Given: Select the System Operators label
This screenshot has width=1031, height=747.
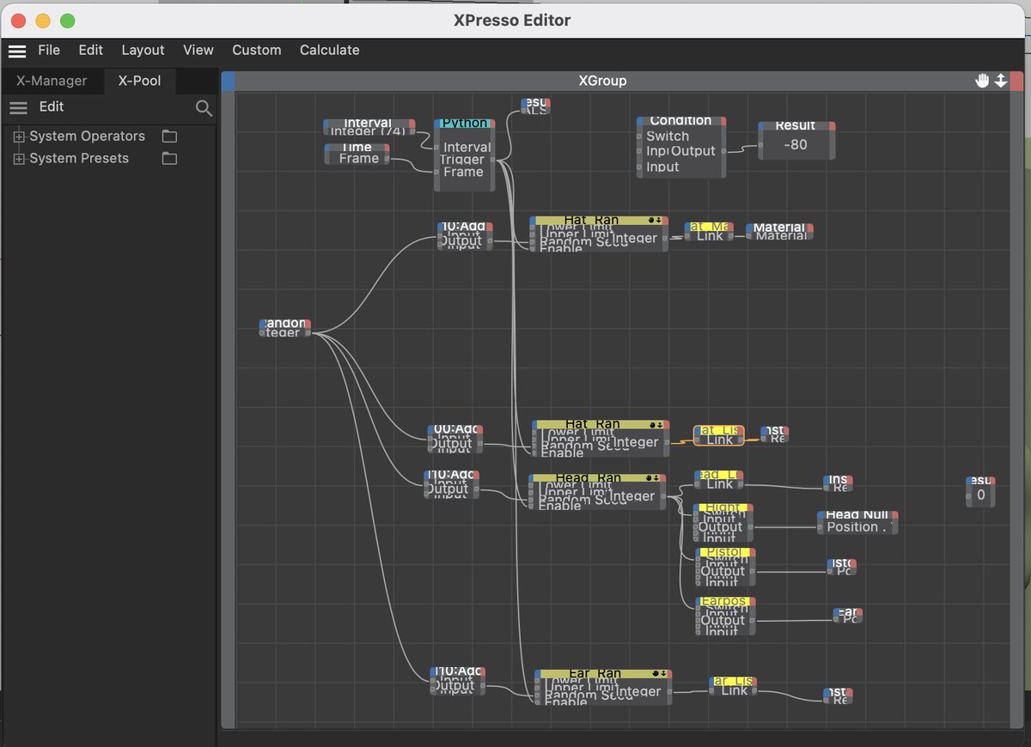Looking at the screenshot, I should click(88, 137).
